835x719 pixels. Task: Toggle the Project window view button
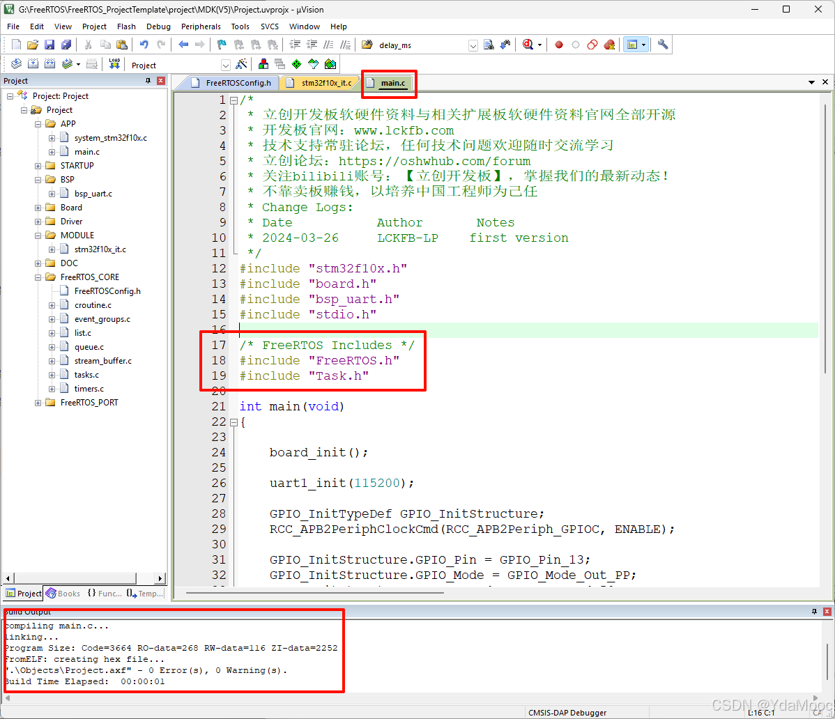(632, 45)
